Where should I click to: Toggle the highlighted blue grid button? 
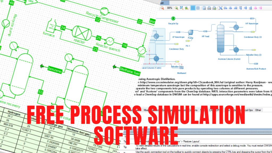[x=193, y=8]
